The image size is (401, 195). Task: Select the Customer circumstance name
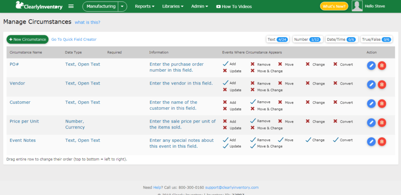coord(20,102)
